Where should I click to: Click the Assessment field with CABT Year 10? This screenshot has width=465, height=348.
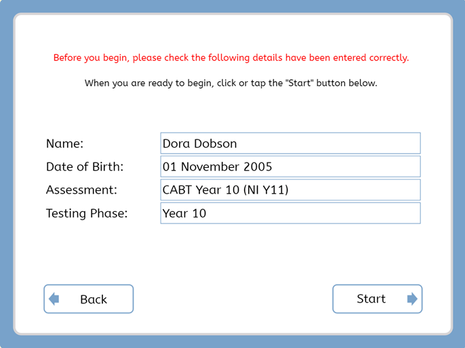coord(290,190)
